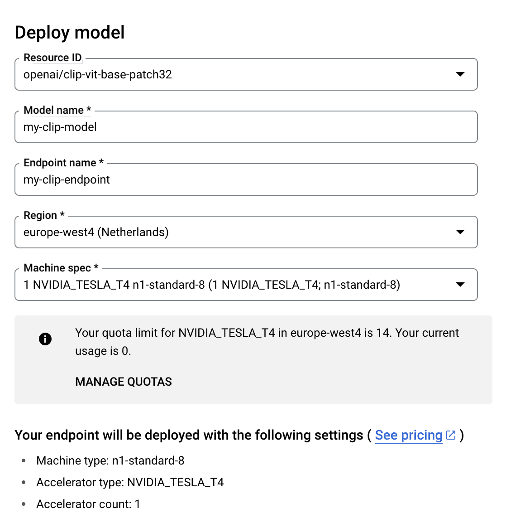This screenshot has height=523, width=506.
Task: Open the Machine spec dropdown arrow
Action: click(460, 285)
